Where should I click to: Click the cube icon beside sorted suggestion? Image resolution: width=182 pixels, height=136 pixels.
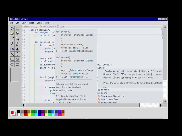pos(99,90)
